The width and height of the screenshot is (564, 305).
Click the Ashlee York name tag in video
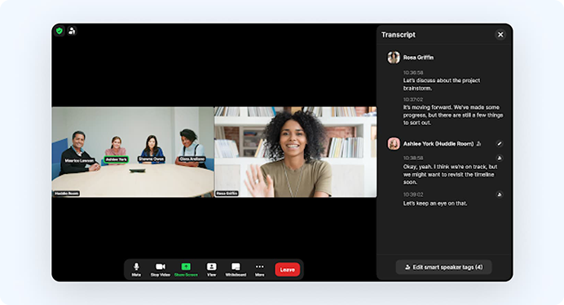117,159
